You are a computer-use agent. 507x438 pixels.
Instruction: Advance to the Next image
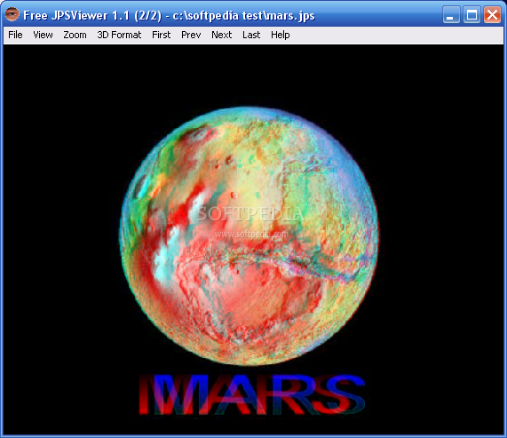(x=221, y=35)
